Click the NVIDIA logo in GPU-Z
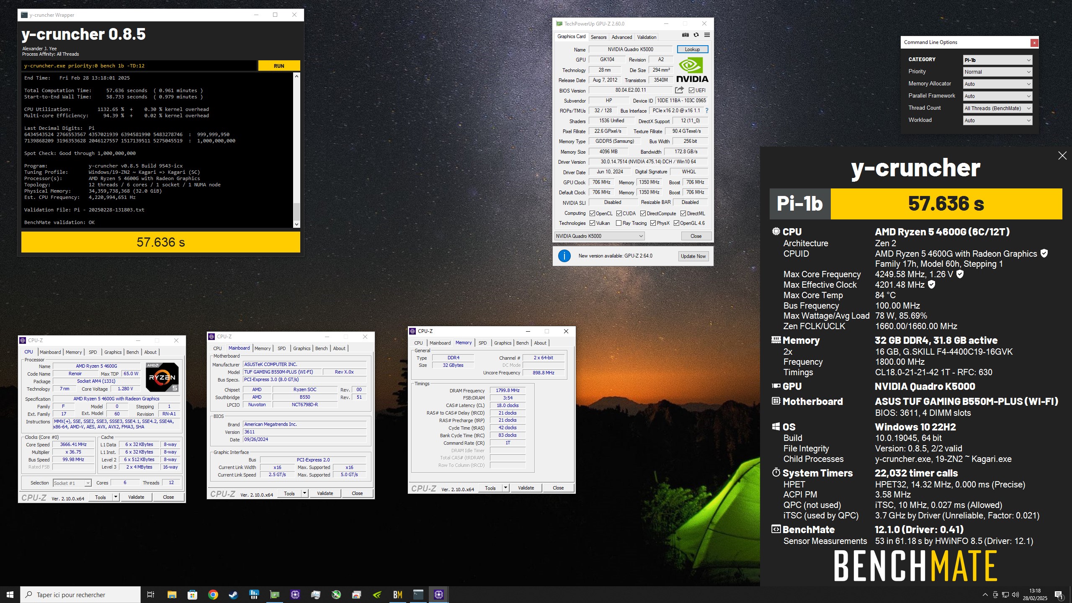This screenshot has width=1072, height=603. (x=693, y=70)
